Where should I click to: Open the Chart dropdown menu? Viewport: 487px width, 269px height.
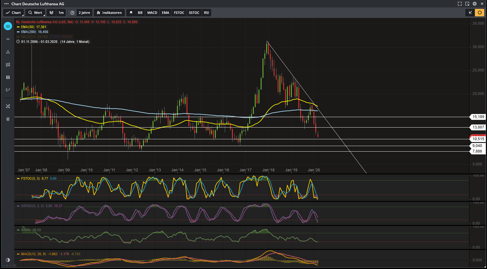click(x=13, y=13)
